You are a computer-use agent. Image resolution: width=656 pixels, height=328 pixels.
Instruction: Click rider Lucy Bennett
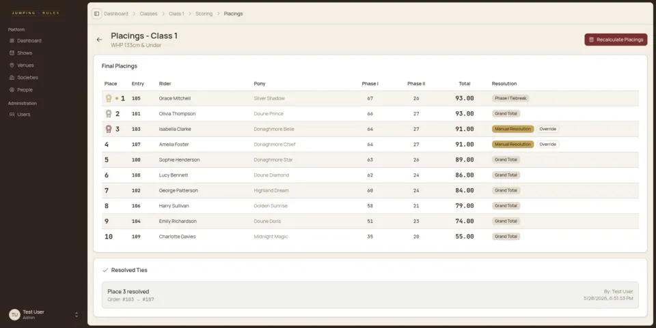(x=174, y=175)
